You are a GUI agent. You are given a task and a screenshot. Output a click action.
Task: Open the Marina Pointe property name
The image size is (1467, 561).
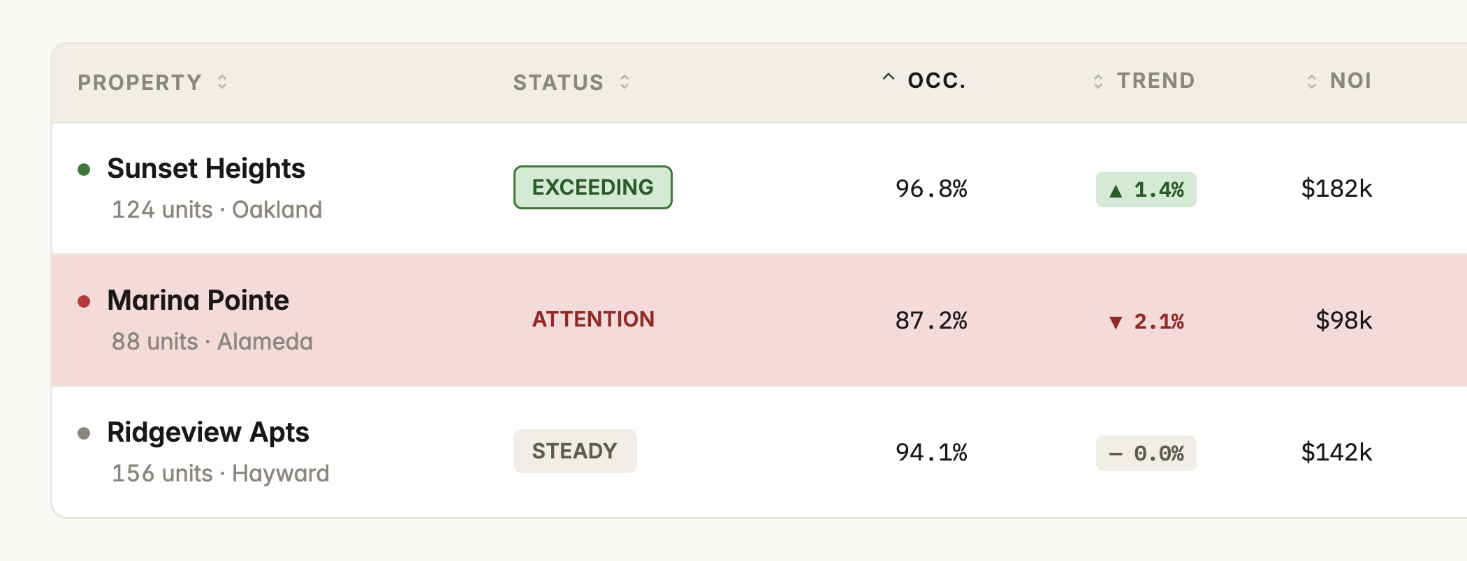click(198, 301)
